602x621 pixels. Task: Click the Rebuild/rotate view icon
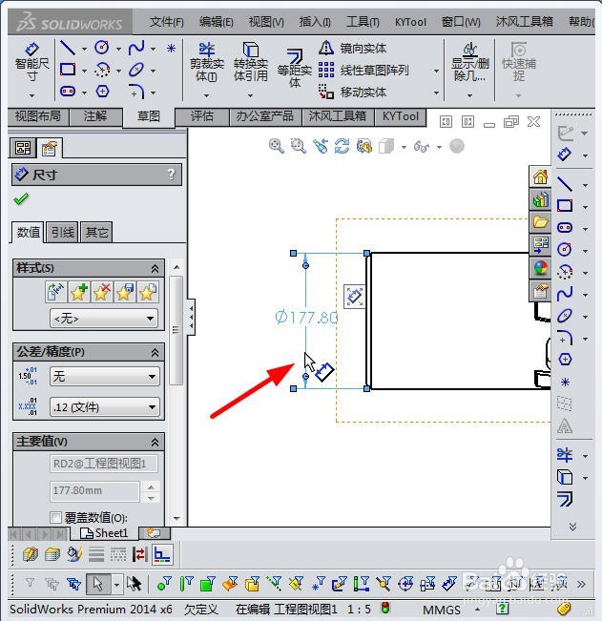pyautogui.click(x=342, y=146)
